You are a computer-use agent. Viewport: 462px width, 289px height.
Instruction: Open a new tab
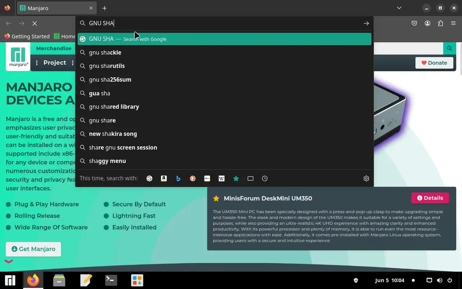pos(104,8)
